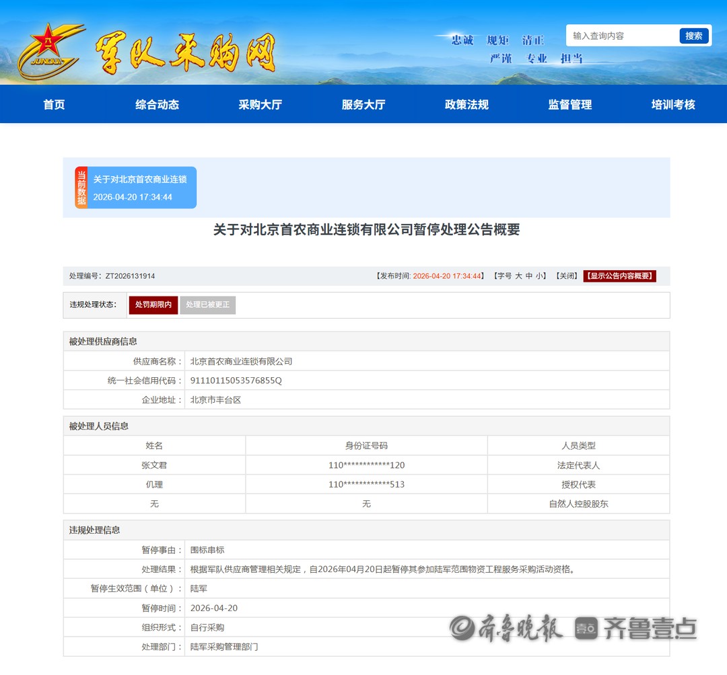The height and width of the screenshot is (675, 727).
Task: Click the 关闭 close link
Action: pos(566,276)
